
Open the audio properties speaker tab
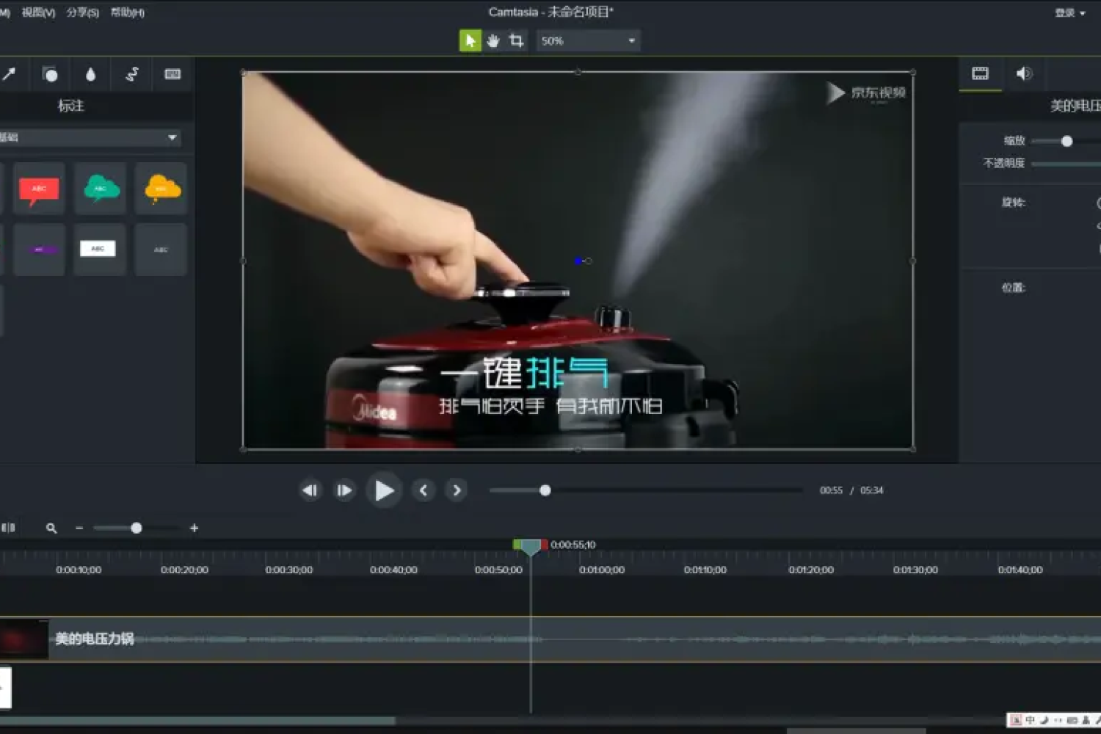1024,73
